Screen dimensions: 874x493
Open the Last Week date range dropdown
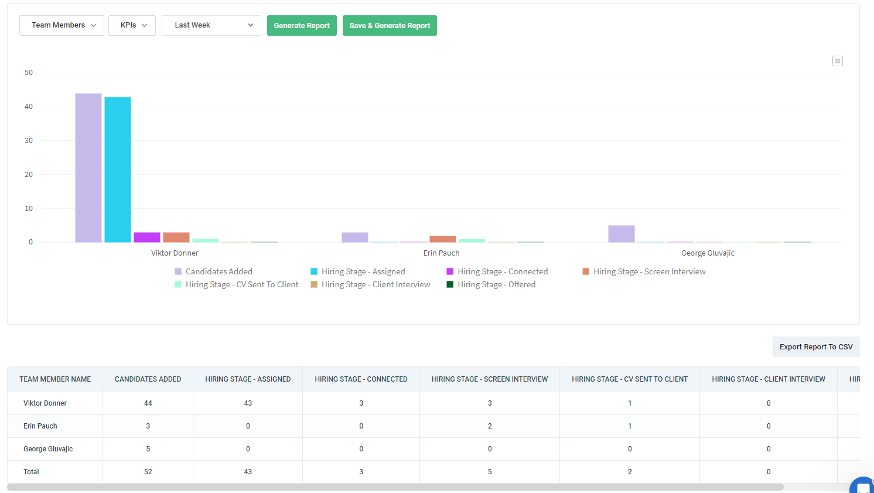point(211,25)
